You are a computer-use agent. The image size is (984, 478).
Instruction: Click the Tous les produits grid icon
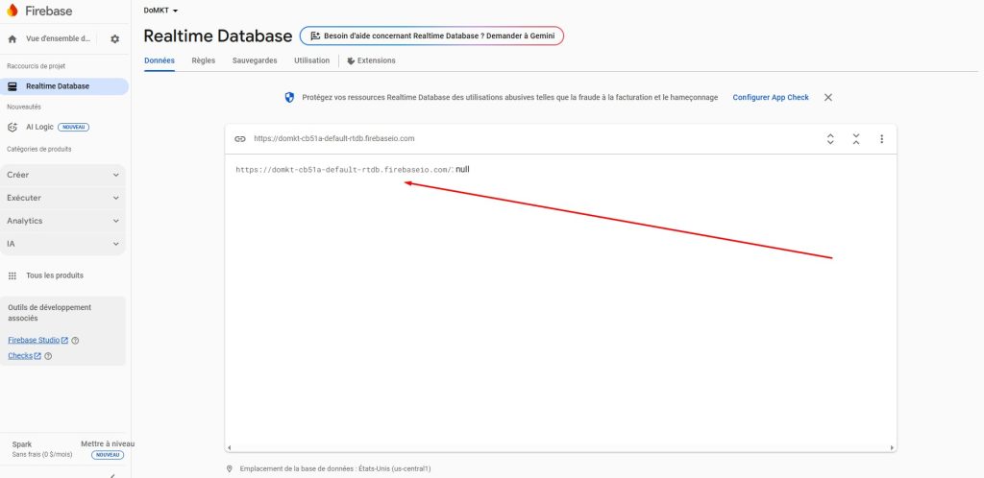[x=12, y=275]
